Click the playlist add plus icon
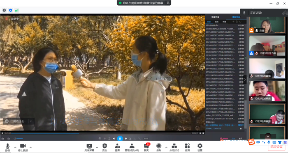Image resolution: width=288 pixels, height=153 pixels. click(x=233, y=22)
